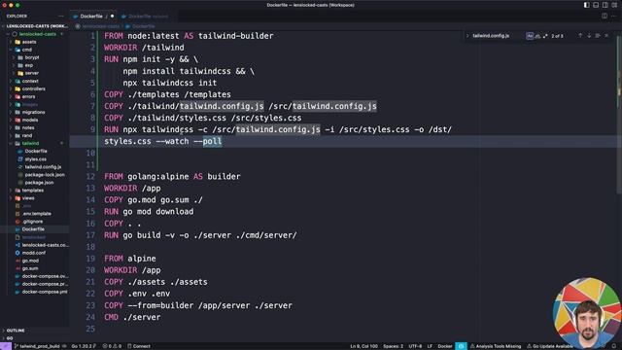Toggle Match Case in find widget
The height and width of the screenshot is (350, 622).
point(530,36)
